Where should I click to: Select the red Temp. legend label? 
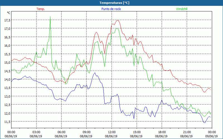tap(41, 9)
